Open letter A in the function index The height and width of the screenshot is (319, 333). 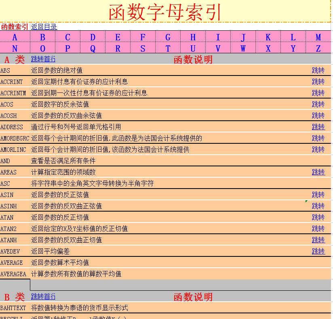click(x=15, y=37)
